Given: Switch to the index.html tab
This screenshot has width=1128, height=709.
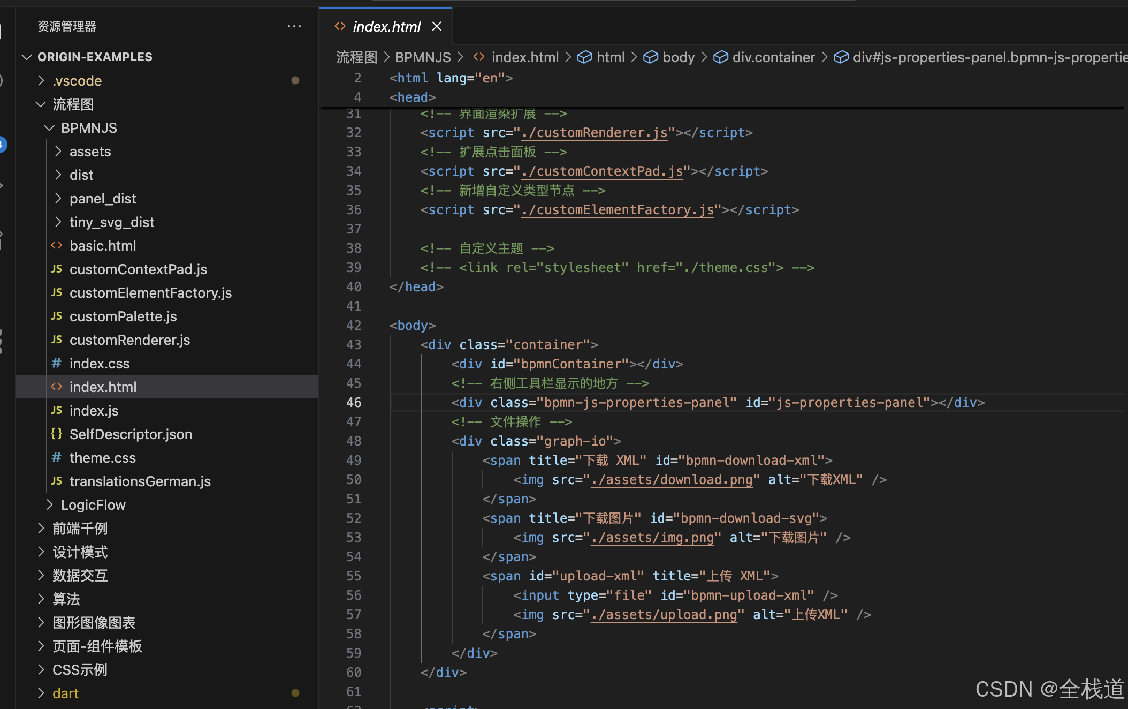Looking at the screenshot, I should [x=386, y=26].
